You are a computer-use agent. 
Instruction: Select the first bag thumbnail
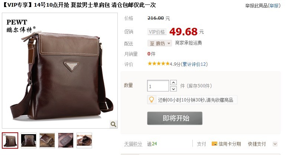click(10, 141)
